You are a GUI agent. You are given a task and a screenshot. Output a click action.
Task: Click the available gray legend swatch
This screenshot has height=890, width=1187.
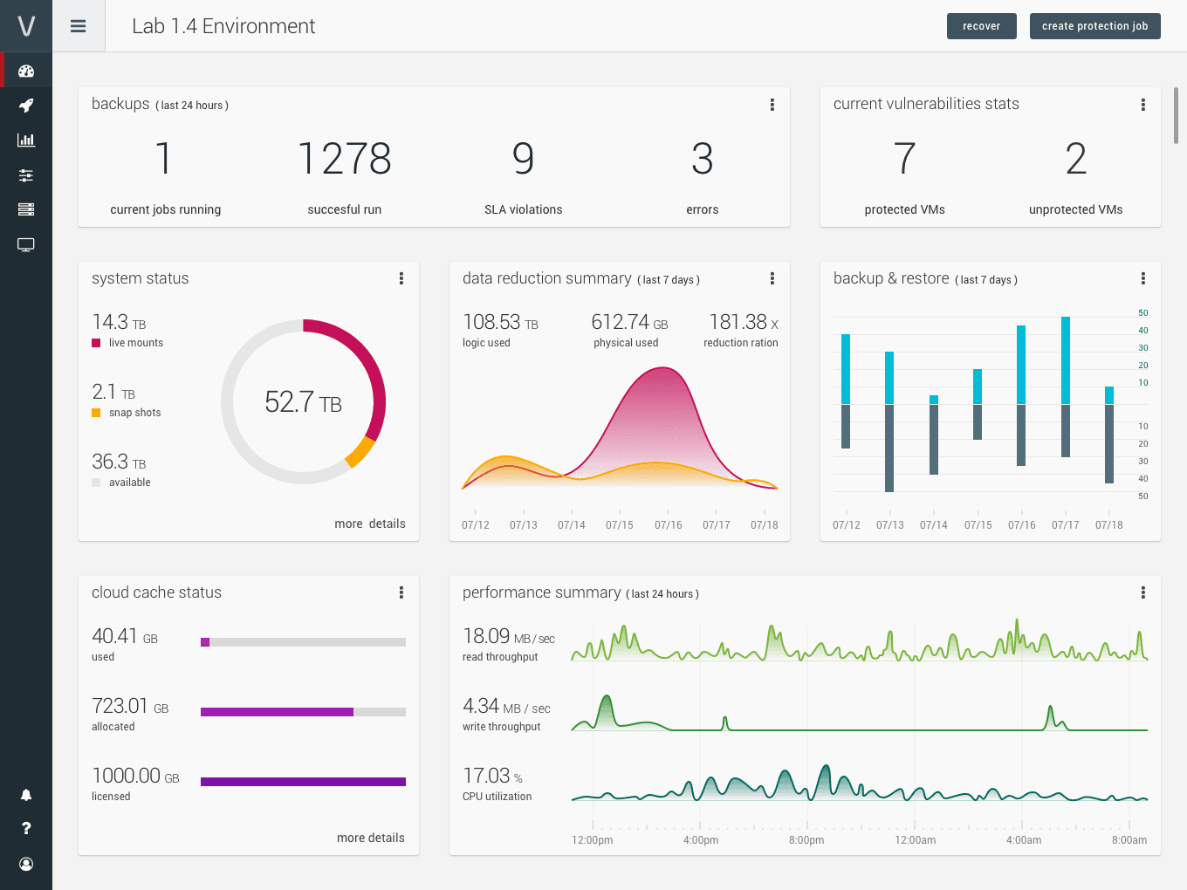coord(96,483)
